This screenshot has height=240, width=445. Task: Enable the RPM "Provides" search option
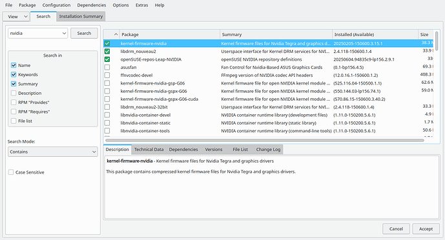[x=14, y=103]
